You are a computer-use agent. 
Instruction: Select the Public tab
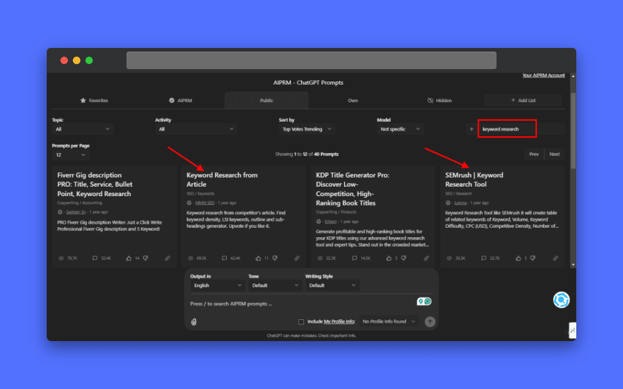(x=267, y=100)
